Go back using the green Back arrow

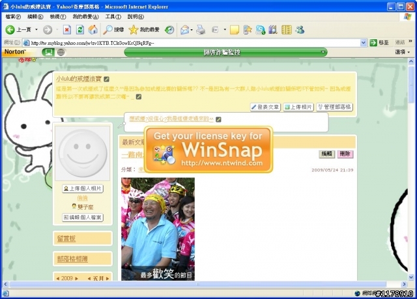coord(10,30)
